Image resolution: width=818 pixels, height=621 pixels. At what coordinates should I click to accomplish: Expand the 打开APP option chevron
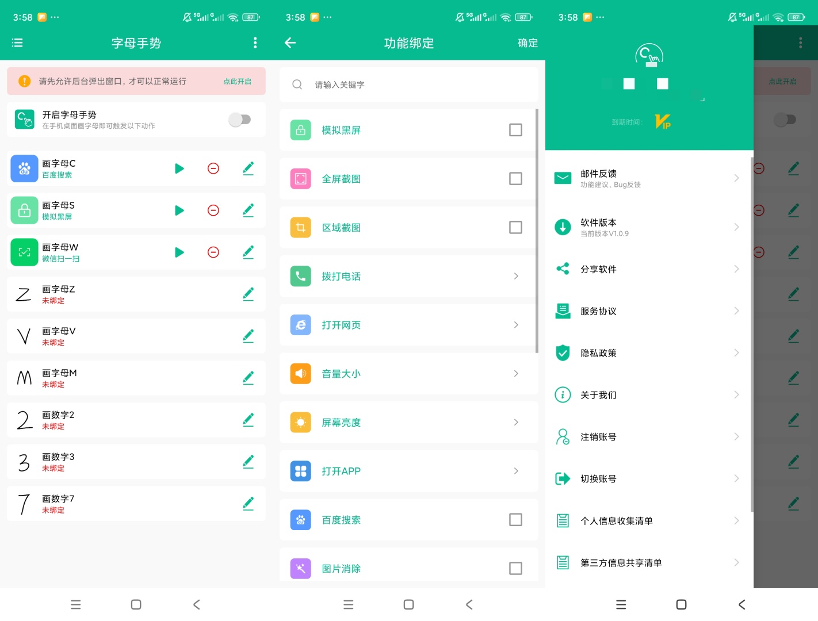pos(516,471)
